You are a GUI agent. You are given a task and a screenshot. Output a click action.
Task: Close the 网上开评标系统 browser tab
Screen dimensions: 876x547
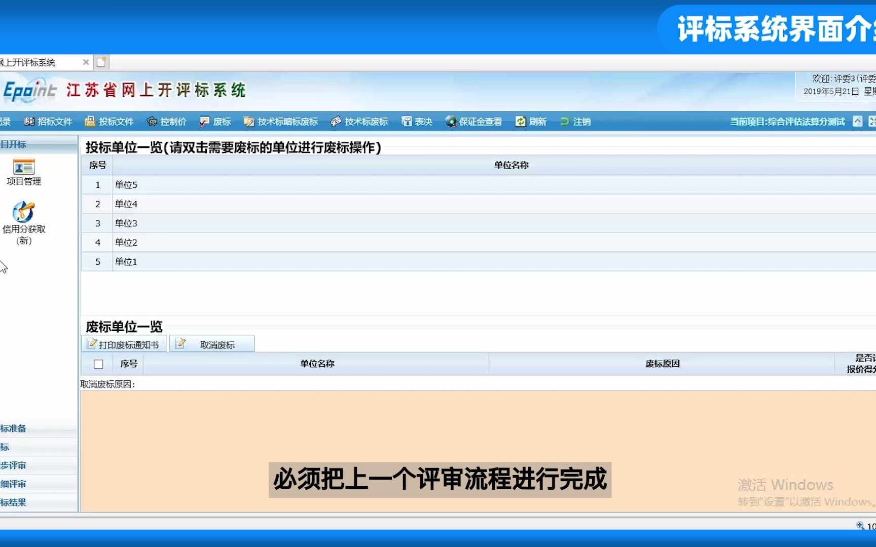(86, 62)
